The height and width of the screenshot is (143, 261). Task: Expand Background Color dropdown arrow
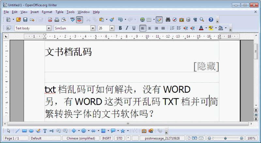226,28
